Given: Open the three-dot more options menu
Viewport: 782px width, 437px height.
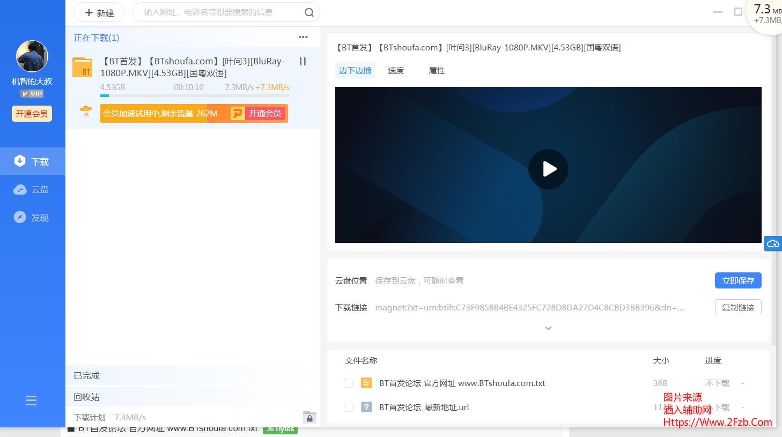Looking at the screenshot, I should [303, 38].
